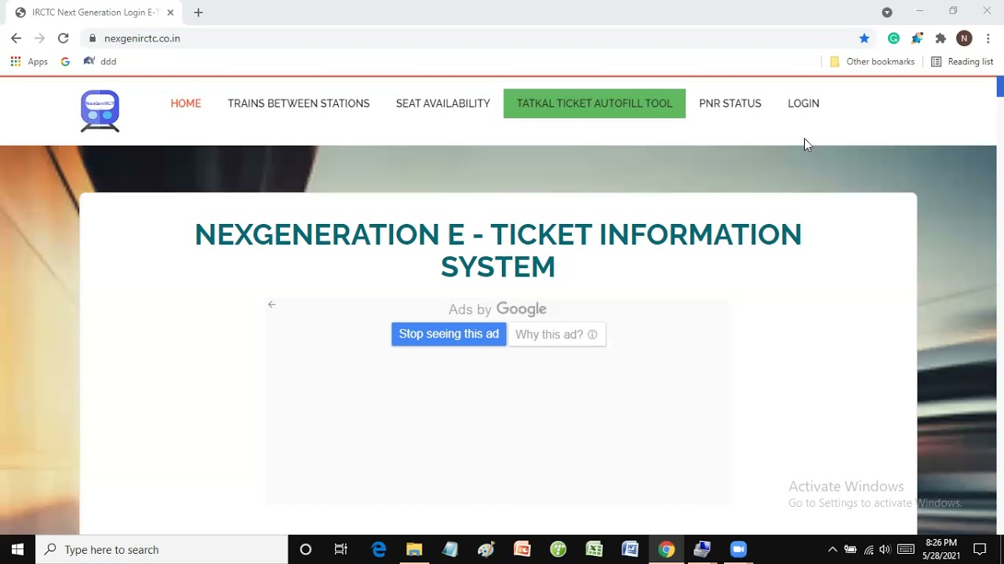Open the Grammarly extension icon
The image size is (1004, 564).
[x=893, y=38]
